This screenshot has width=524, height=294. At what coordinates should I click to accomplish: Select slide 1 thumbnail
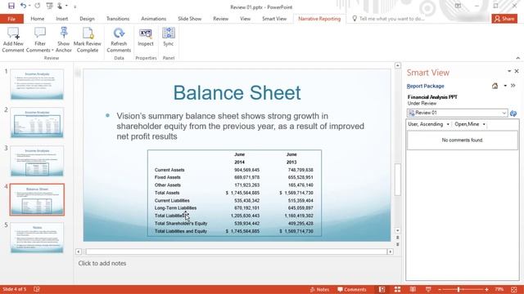pos(37,84)
